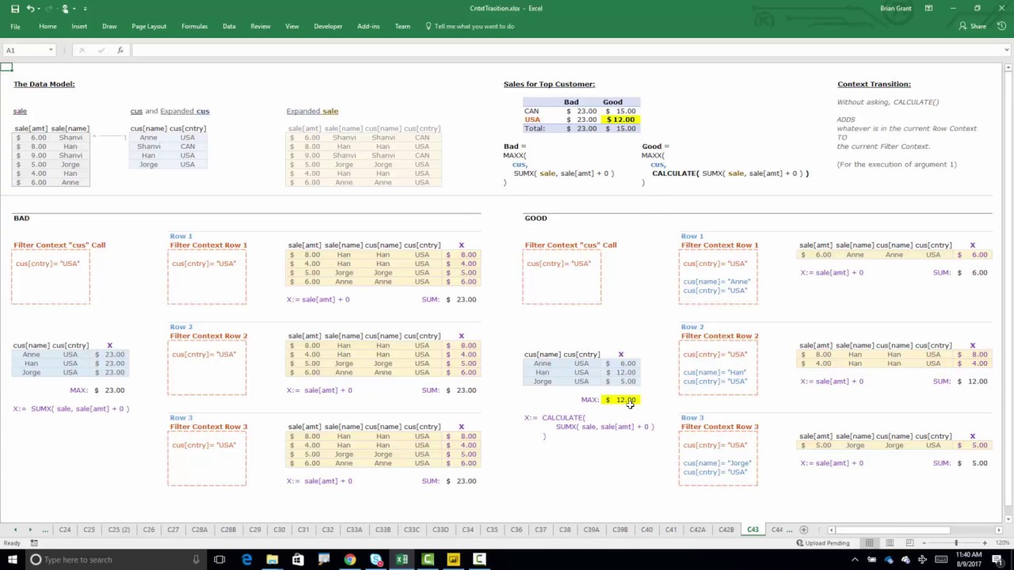The height and width of the screenshot is (570, 1014).
Task: Click the vertical scrollbar down arrow
Action: 1008,519
